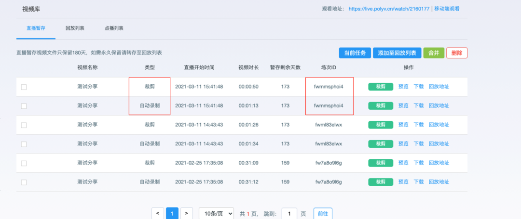
Task: Check the first row 测试分享 checkbox
Action: pyautogui.click(x=24, y=87)
